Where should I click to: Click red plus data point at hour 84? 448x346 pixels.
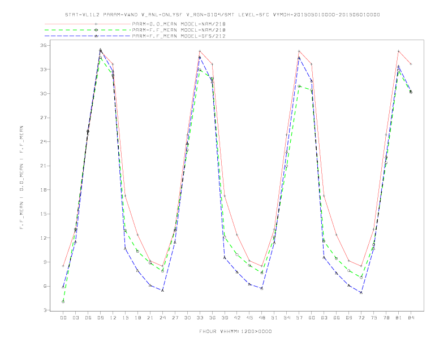click(x=411, y=64)
